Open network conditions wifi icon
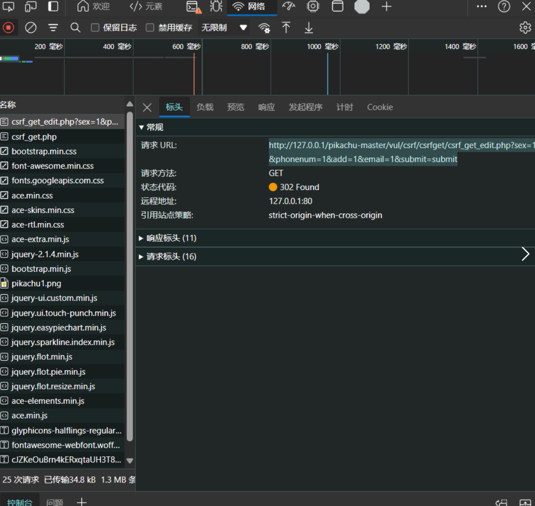Screen dimensions: 535x506 coord(264,28)
